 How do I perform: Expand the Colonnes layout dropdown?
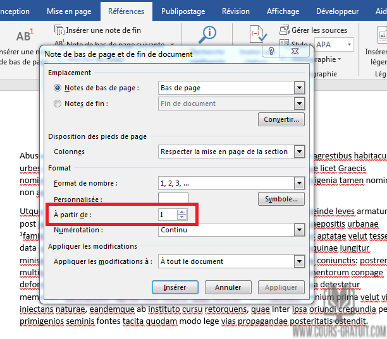(x=299, y=152)
